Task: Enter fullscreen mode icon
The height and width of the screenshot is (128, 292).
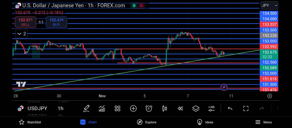Action: tap(246, 109)
